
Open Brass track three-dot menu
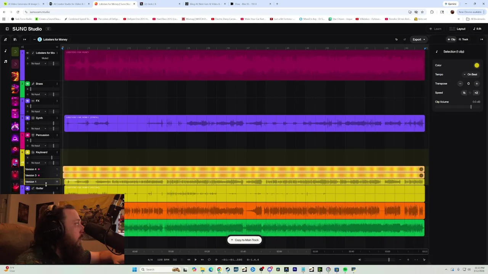[57, 84]
